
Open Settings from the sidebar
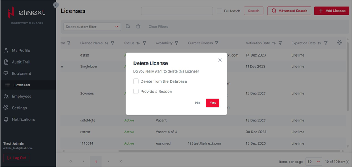tap(19, 108)
